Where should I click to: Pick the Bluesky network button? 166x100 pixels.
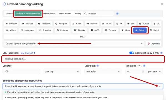[x=80, y=30]
